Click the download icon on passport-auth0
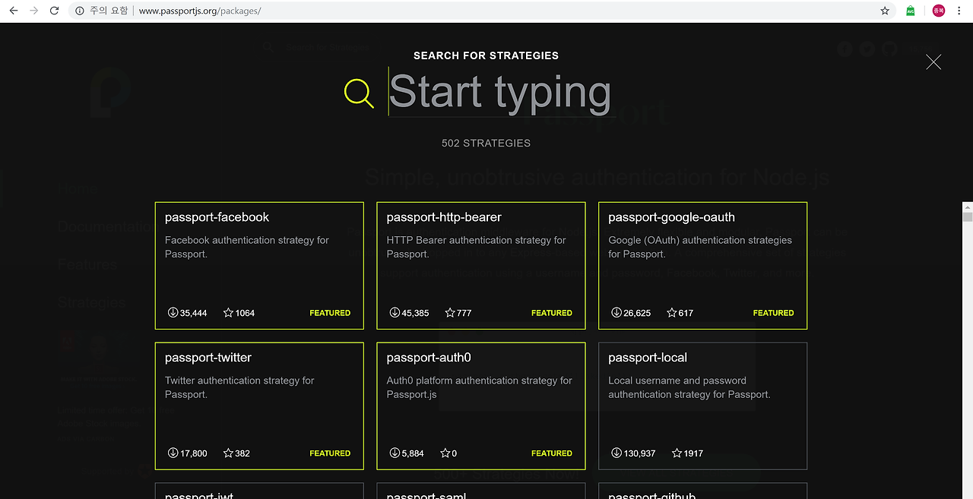Screen dimensions: 973x499 point(395,453)
